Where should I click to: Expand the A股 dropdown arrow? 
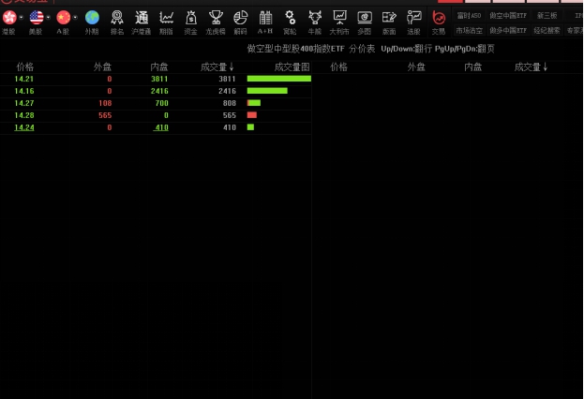coord(75,17)
